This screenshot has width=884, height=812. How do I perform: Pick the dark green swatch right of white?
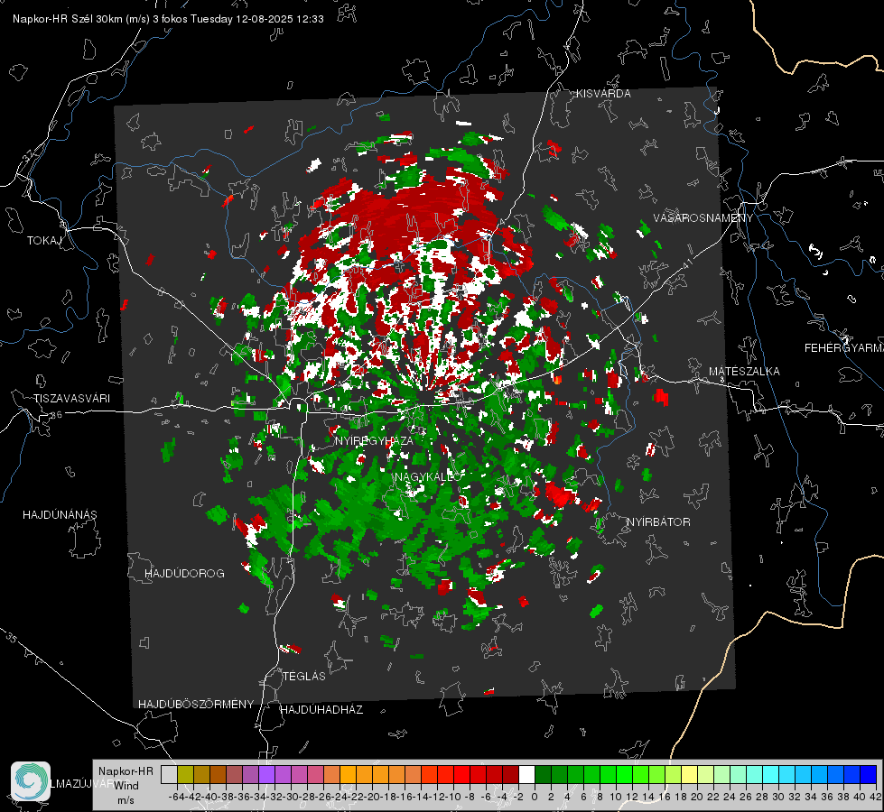543,774
